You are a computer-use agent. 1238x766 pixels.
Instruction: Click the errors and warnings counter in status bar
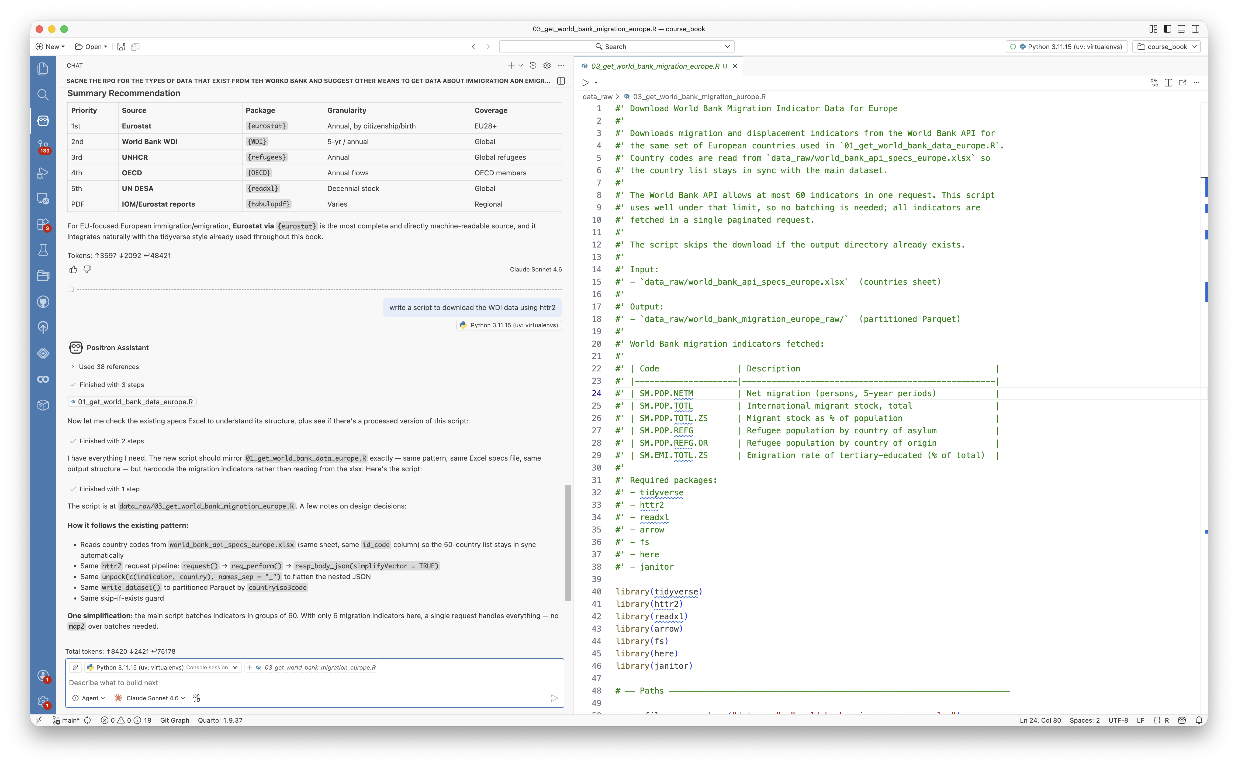126,720
